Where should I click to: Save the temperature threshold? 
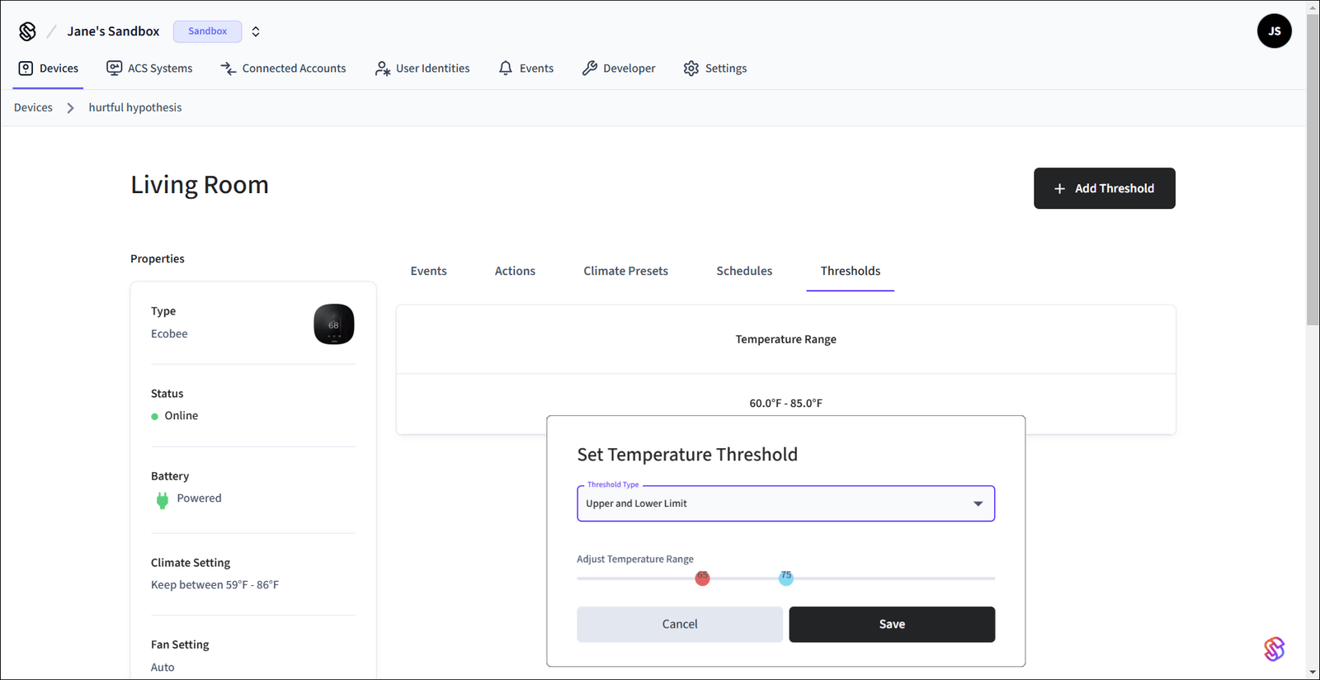[892, 625]
